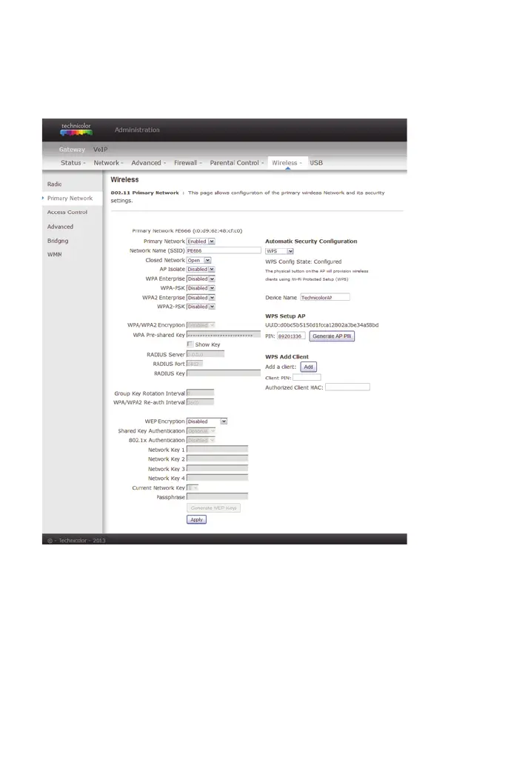The height and width of the screenshot is (760, 508).
Task: Open Closed Network dropdown
Action: (x=198, y=260)
